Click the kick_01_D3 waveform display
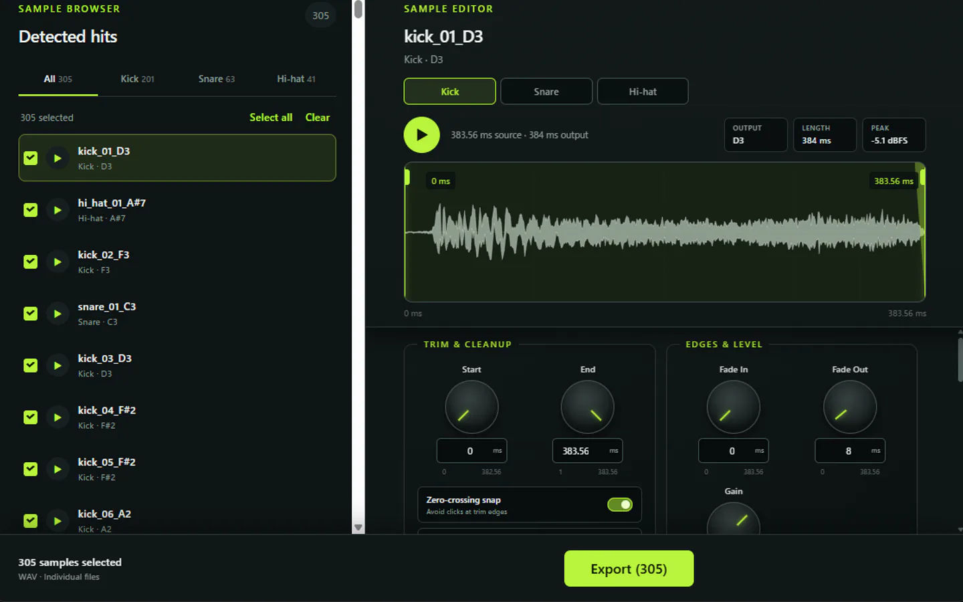Image resolution: width=963 pixels, height=602 pixels. point(665,232)
